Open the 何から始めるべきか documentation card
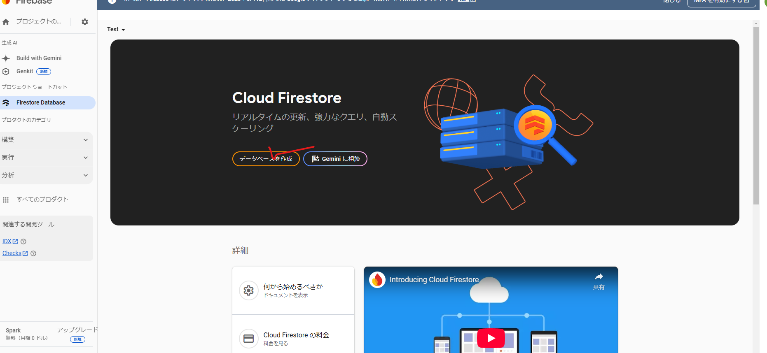Screen dimensions: 767x353 click(x=293, y=290)
